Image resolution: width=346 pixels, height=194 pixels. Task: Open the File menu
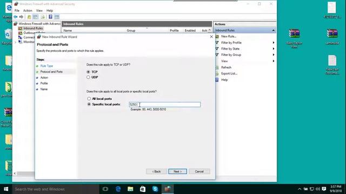(x=17, y=11)
